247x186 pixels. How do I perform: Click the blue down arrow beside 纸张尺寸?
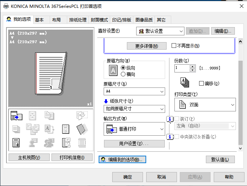point(106,101)
